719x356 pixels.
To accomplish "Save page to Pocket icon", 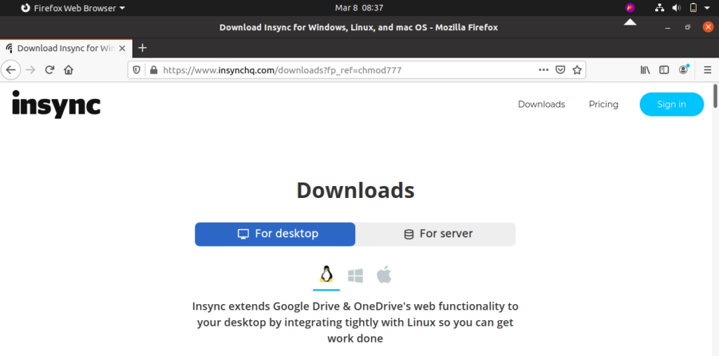I will [x=560, y=70].
